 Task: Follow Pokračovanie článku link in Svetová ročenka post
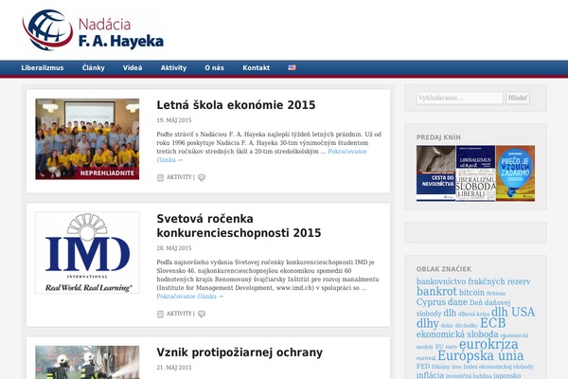(190, 297)
